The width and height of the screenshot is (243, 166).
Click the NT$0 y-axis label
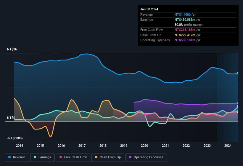pos(11,118)
